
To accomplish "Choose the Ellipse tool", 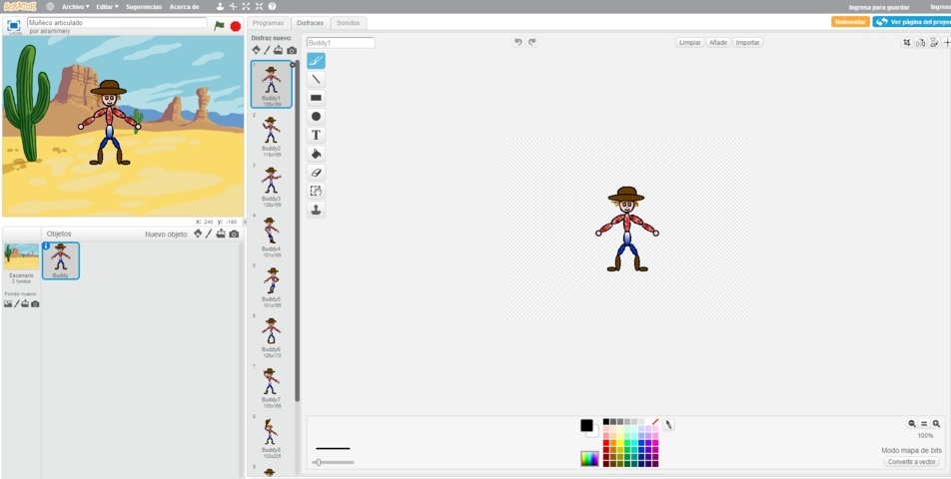I will point(316,117).
